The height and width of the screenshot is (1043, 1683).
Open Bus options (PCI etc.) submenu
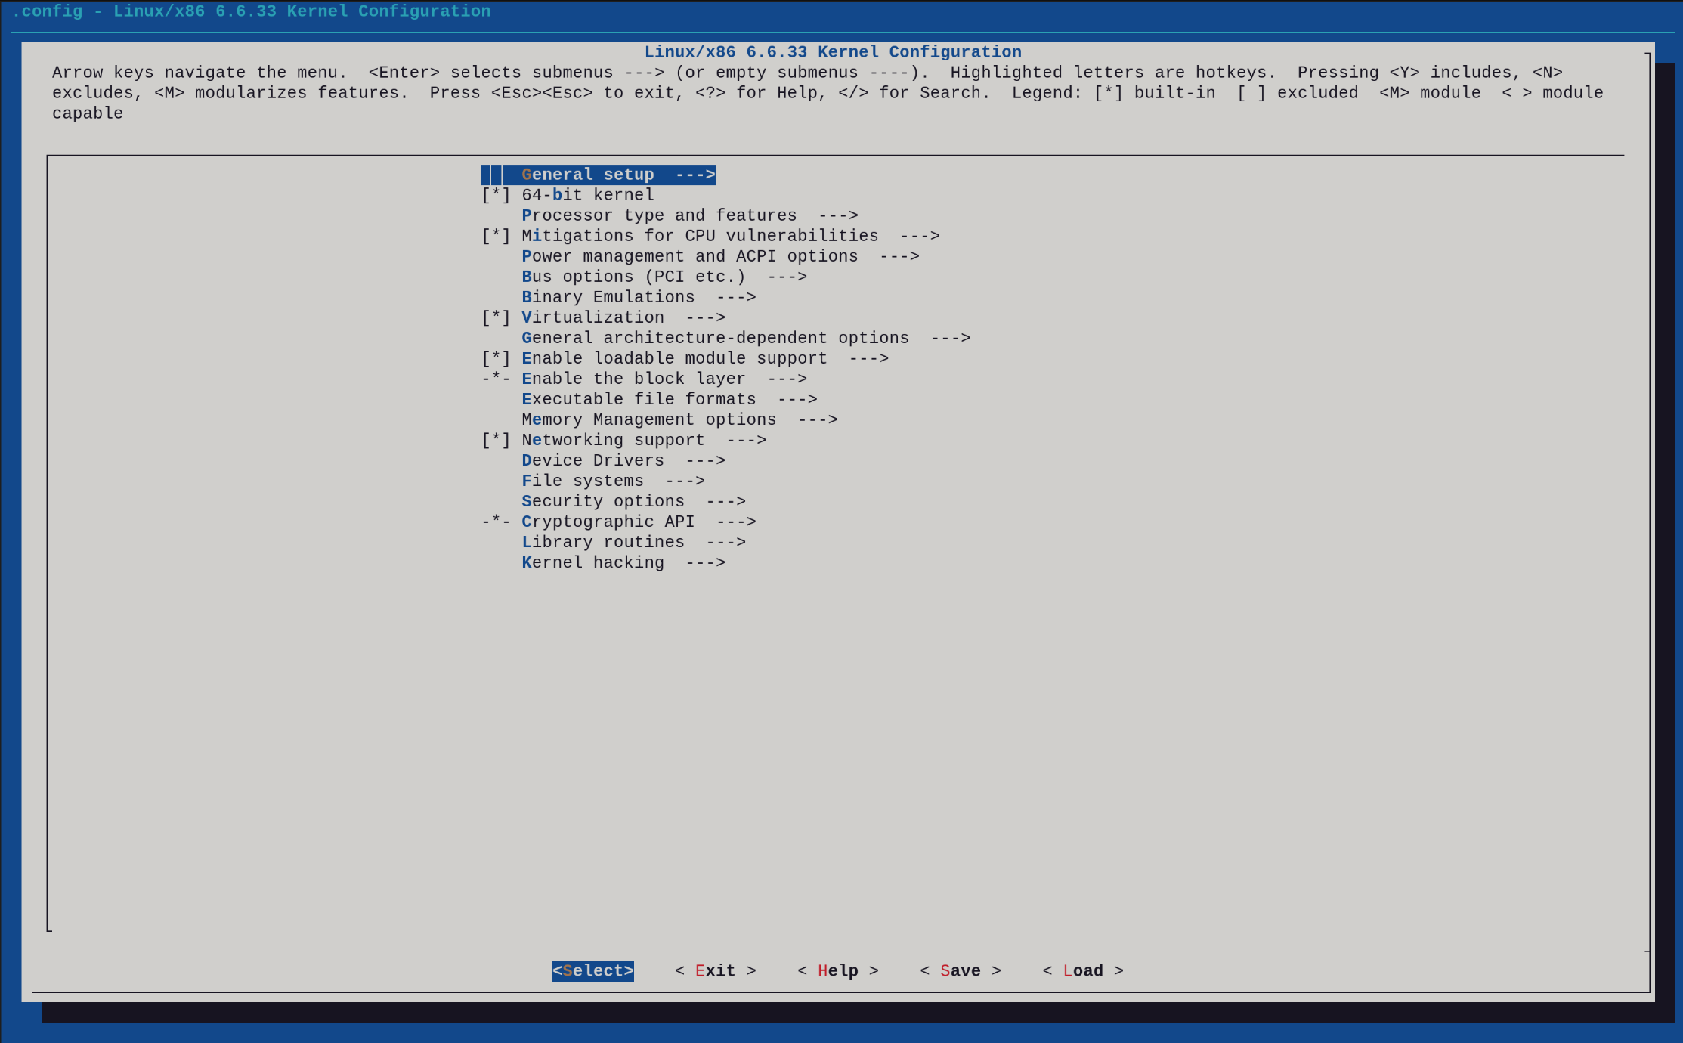pos(664,277)
